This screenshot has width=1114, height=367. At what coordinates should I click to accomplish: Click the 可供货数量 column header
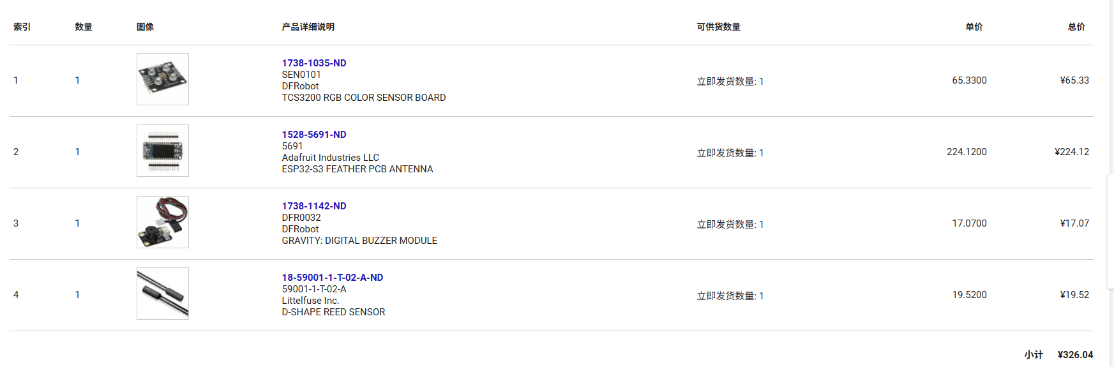(718, 27)
